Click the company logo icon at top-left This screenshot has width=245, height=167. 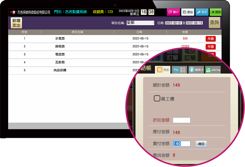13,12
